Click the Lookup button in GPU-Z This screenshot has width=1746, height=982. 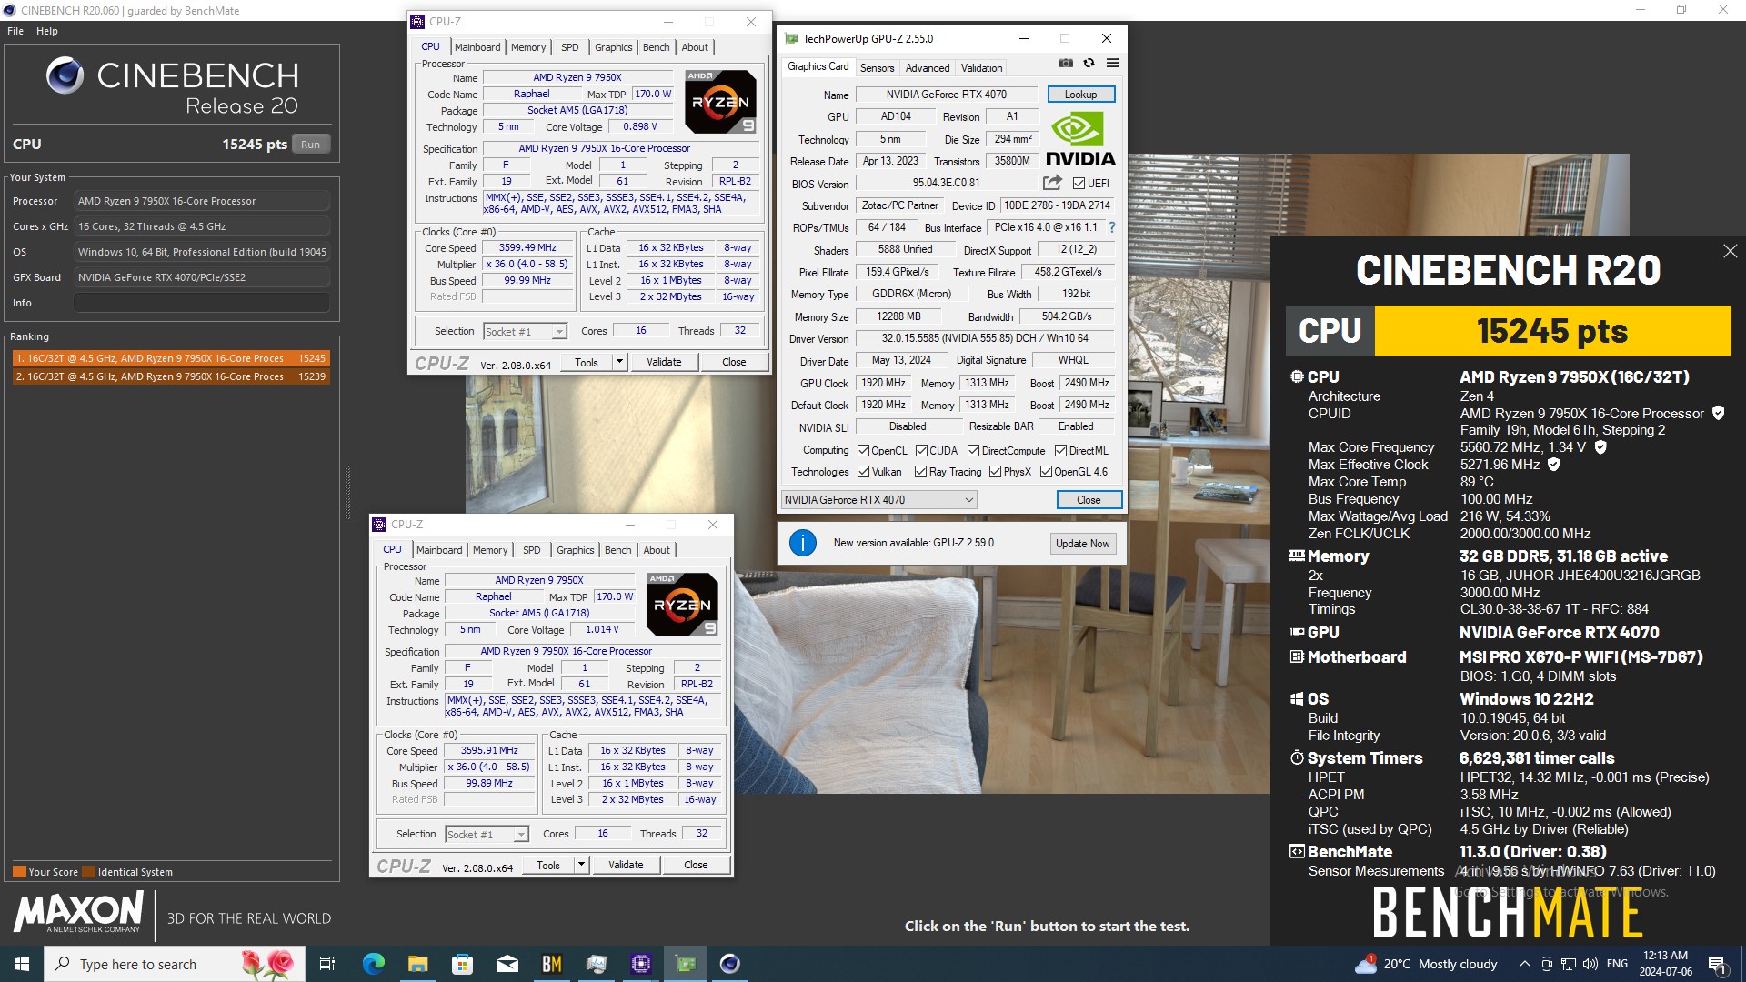[1080, 95]
